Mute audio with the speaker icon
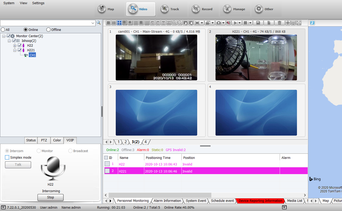This screenshot has width=342, height=211. click(228, 23)
